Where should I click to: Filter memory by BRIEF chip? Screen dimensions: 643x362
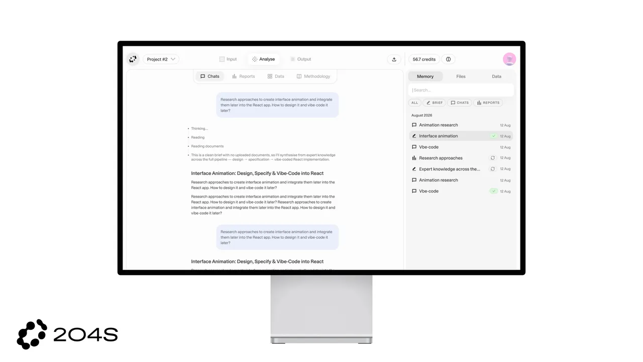(435, 103)
